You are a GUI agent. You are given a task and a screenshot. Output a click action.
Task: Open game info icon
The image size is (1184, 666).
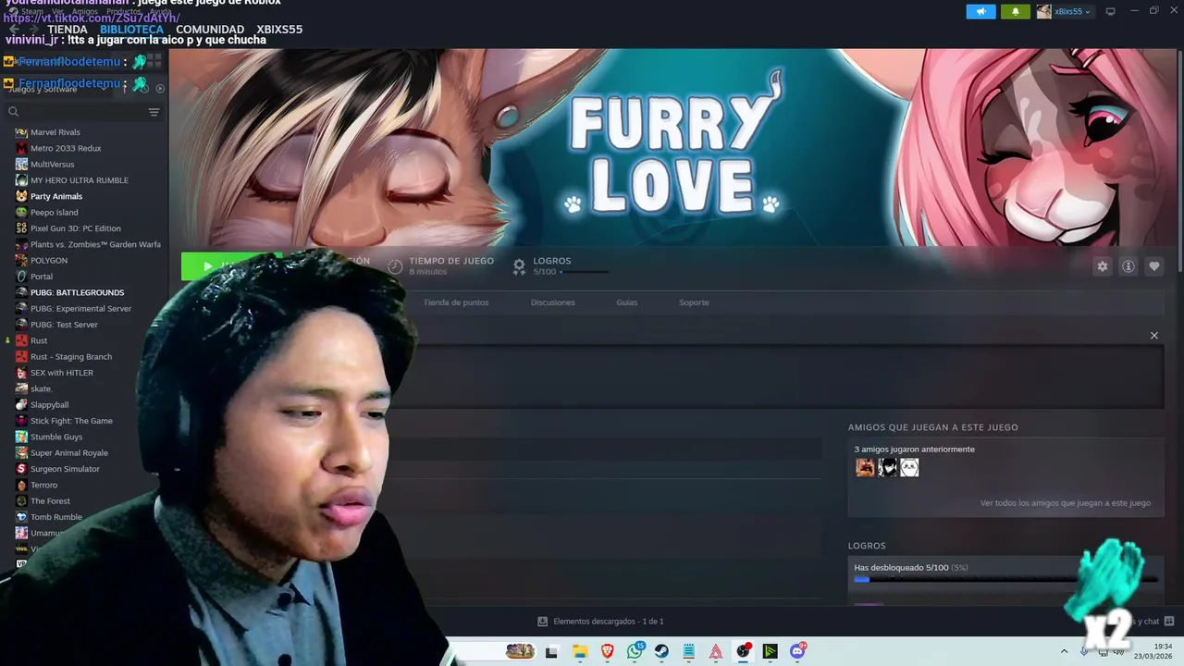pyautogui.click(x=1128, y=266)
